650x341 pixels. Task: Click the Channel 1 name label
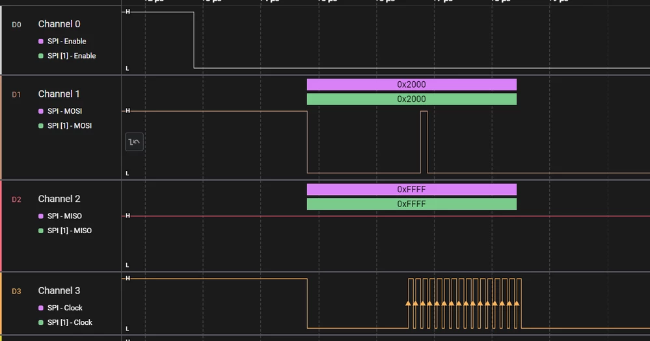click(x=59, y=94)
